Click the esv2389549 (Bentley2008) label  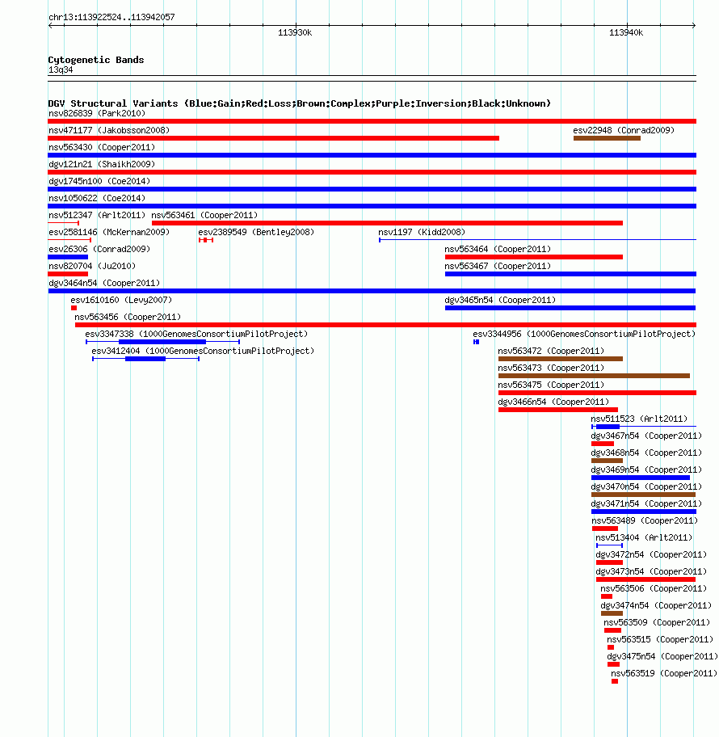tap(256, 232)
